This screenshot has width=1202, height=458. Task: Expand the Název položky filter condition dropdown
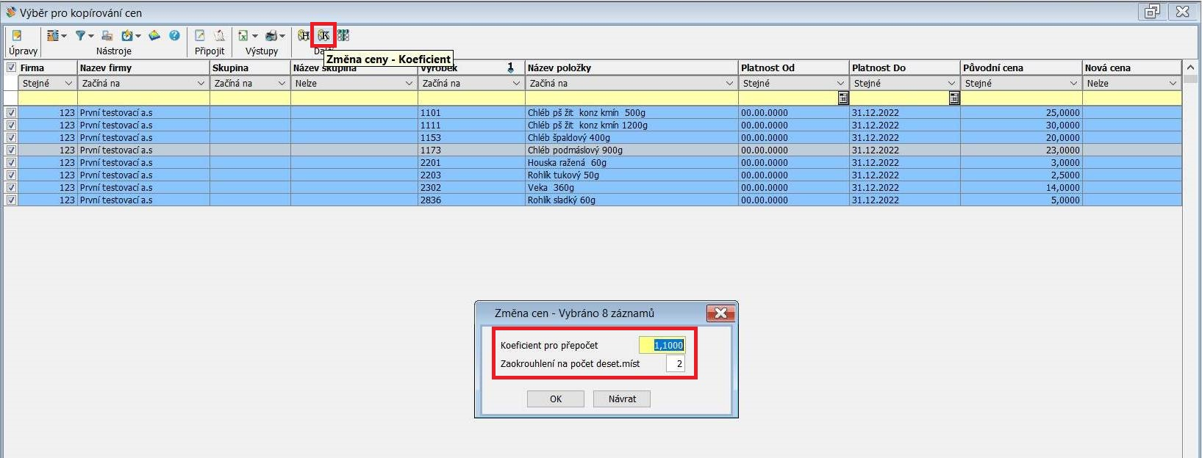(x=729, y=84)
